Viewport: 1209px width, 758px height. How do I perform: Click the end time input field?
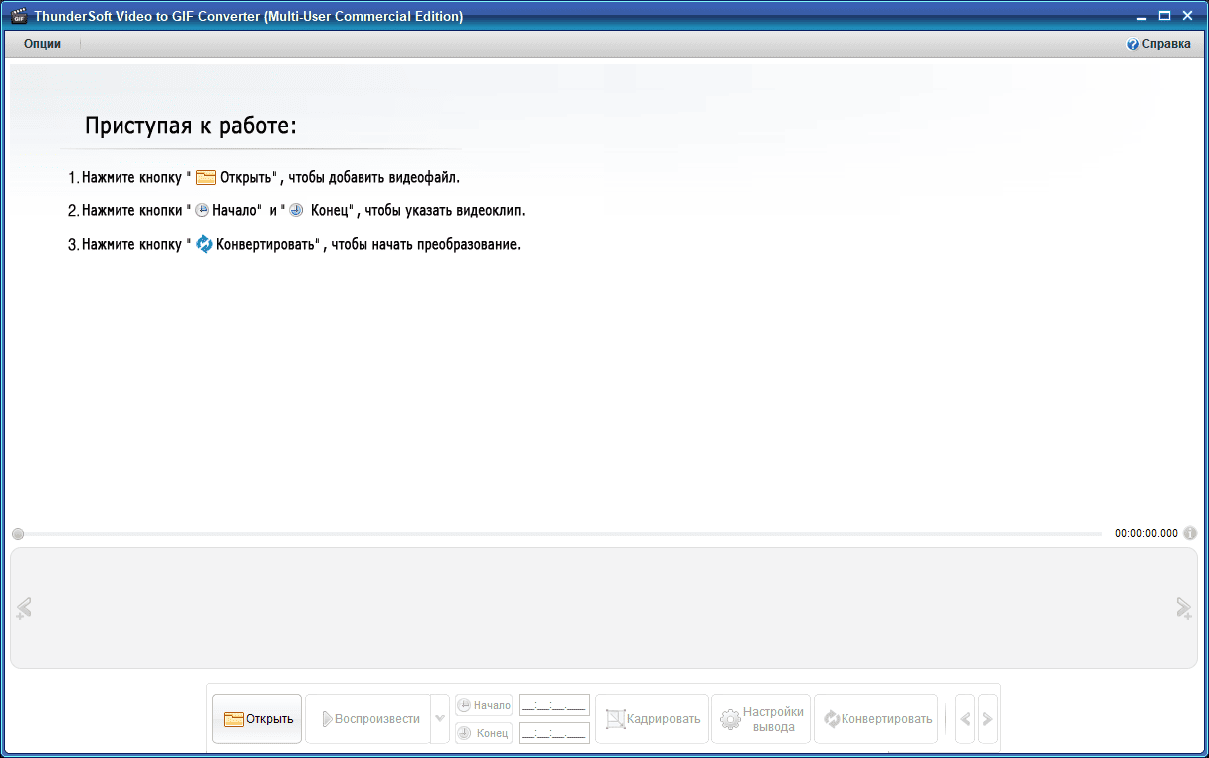[x=555, y=733]
